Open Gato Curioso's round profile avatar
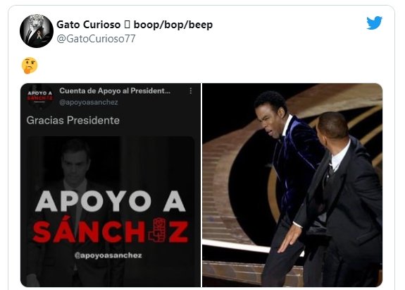 click(37, 31)
